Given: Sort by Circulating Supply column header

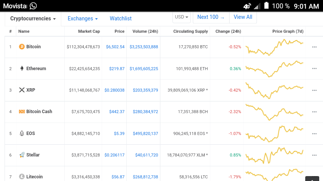Looking at the screenshot, I should [191, 31].
